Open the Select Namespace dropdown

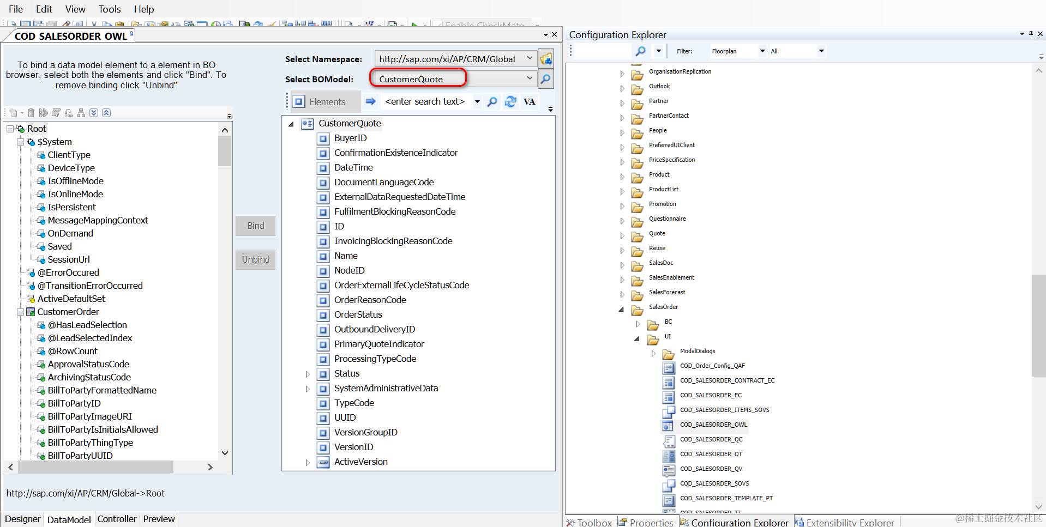pos(530,58)
